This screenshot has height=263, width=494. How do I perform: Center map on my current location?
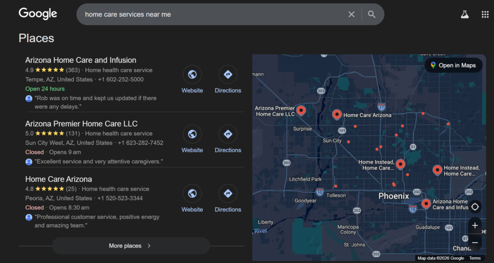(475, 207)
